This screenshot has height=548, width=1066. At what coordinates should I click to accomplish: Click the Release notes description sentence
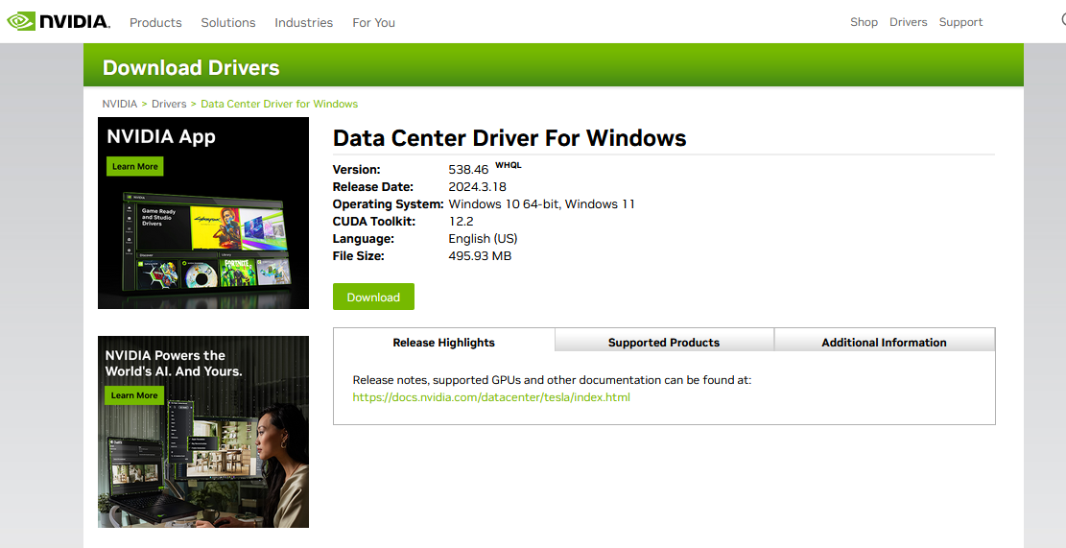pyautogui.click(x=552, y=380)
